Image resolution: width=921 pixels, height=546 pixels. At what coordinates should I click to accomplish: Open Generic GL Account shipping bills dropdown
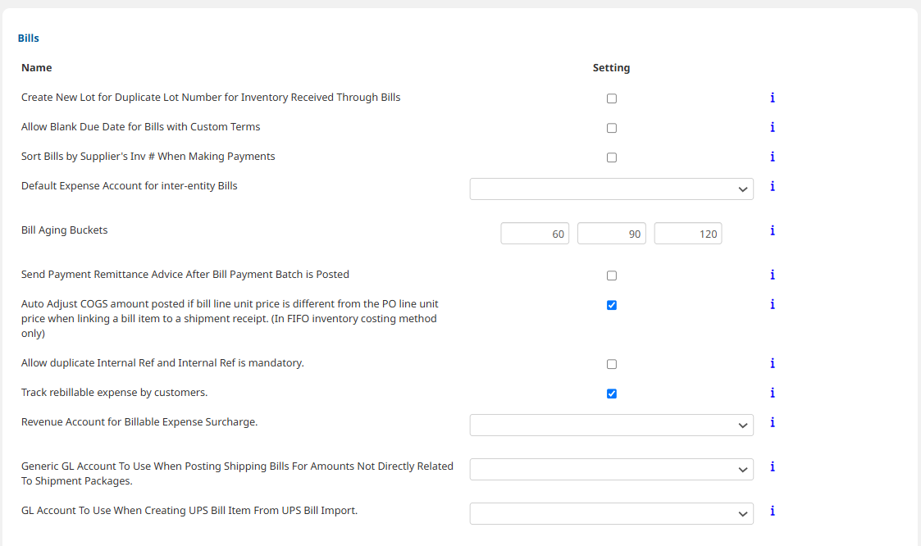[612, 470]
